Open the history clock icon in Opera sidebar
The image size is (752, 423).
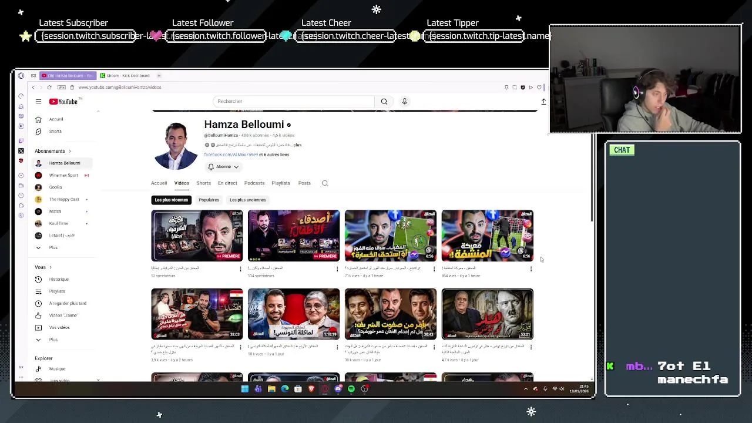point(21,195)
